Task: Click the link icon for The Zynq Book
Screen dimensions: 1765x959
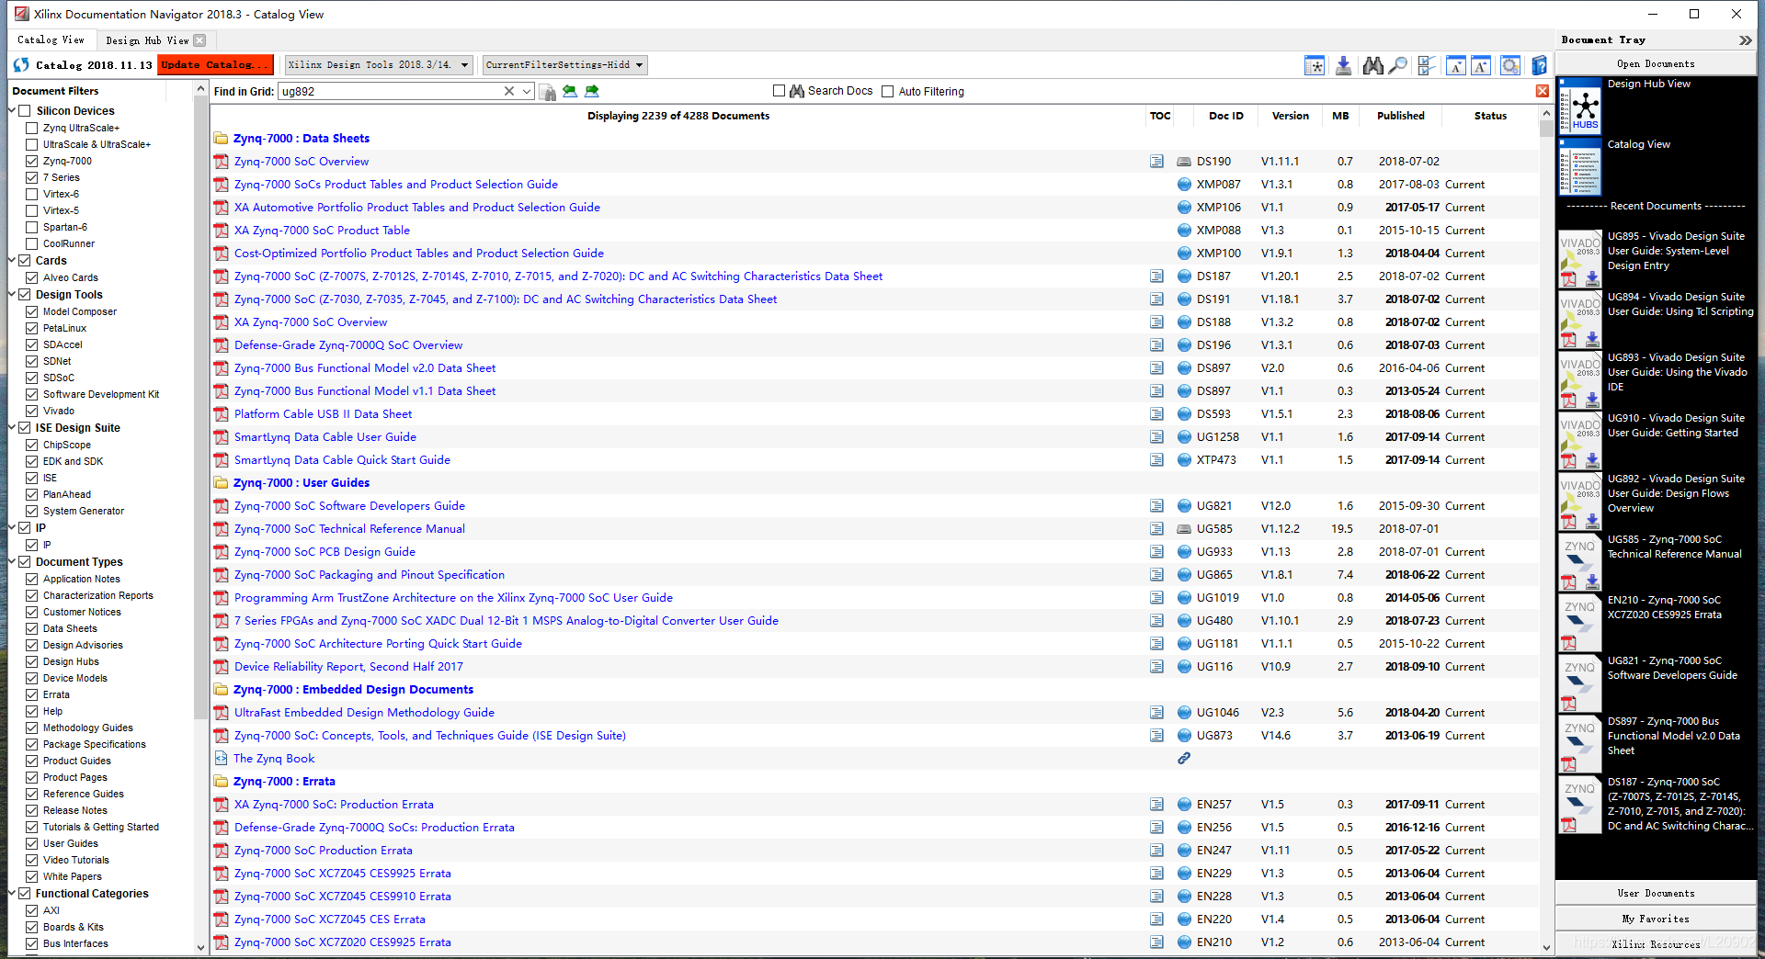Action: pyautogui.click(x=1184, y=759)
